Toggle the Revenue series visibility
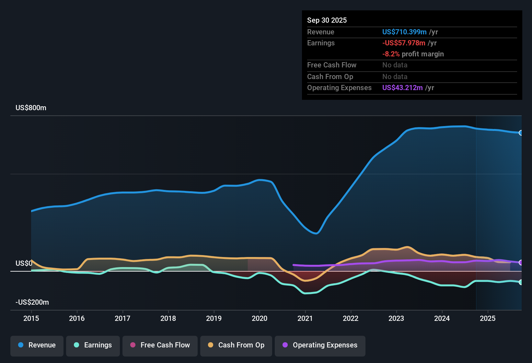Viewport: 532px width, 363px height. point(37,345)
